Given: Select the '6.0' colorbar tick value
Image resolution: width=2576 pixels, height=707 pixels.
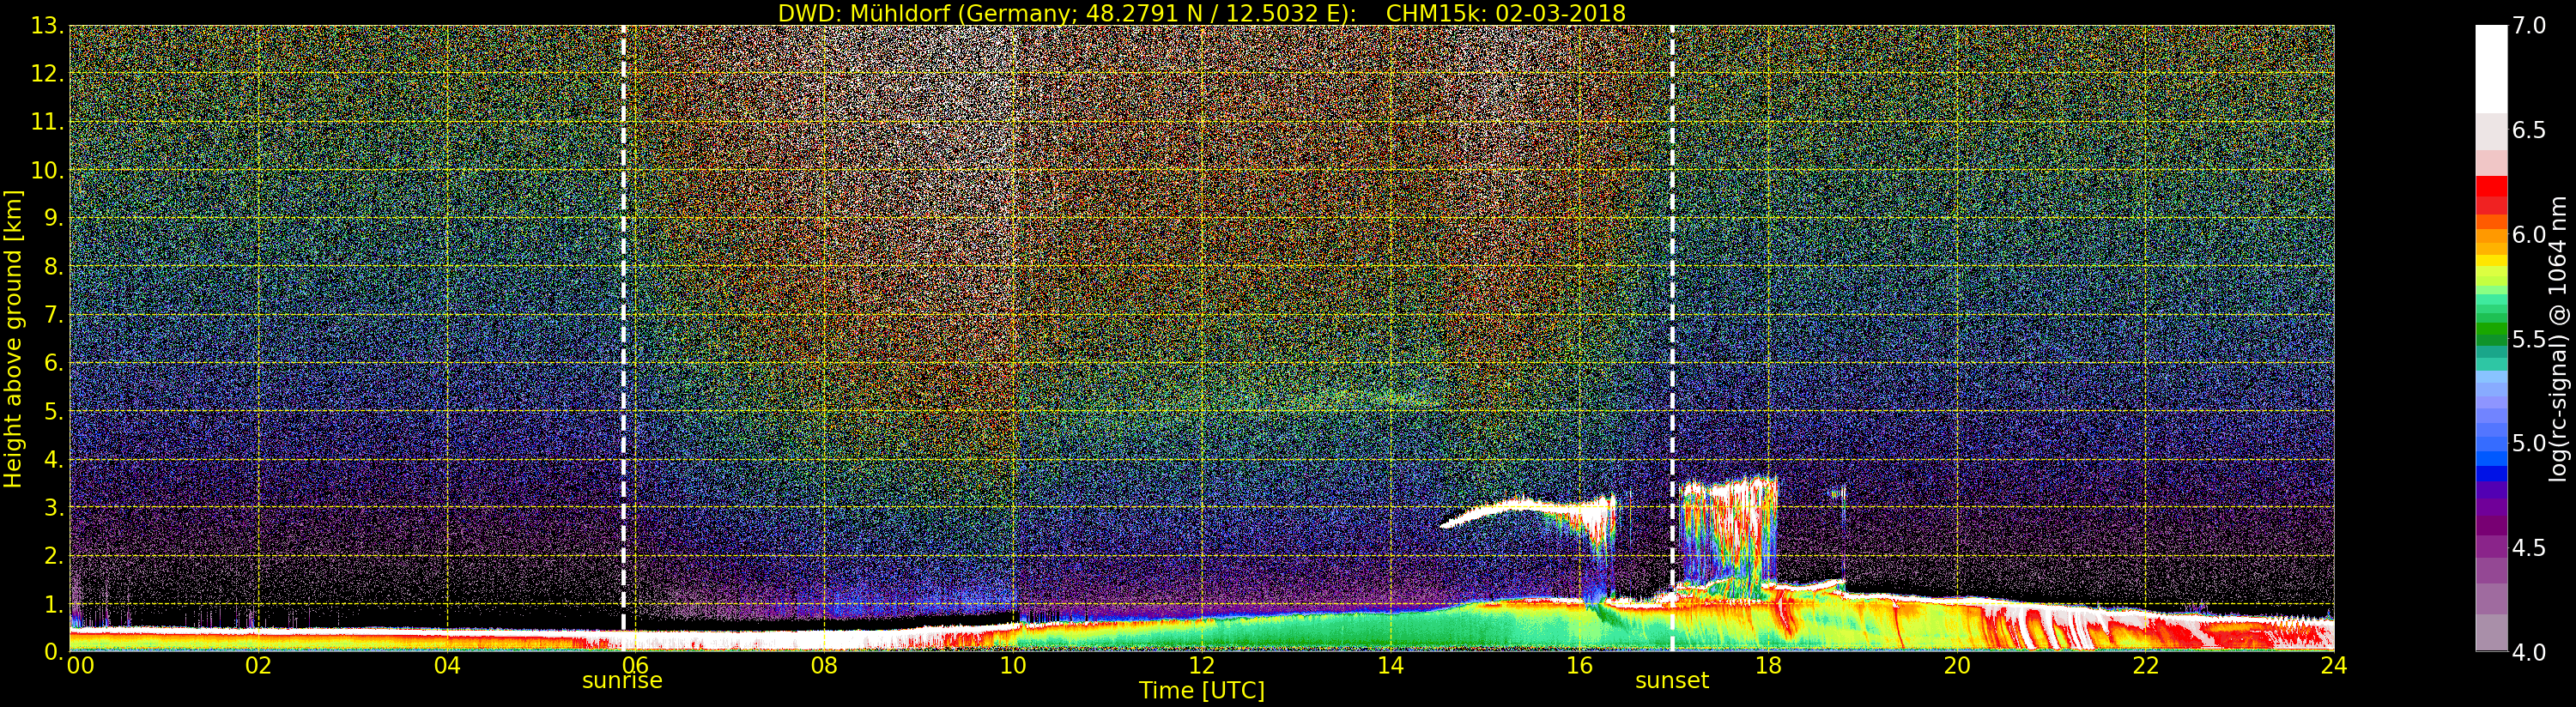Looking at the screenshot, I should (x=2529, y=235).
